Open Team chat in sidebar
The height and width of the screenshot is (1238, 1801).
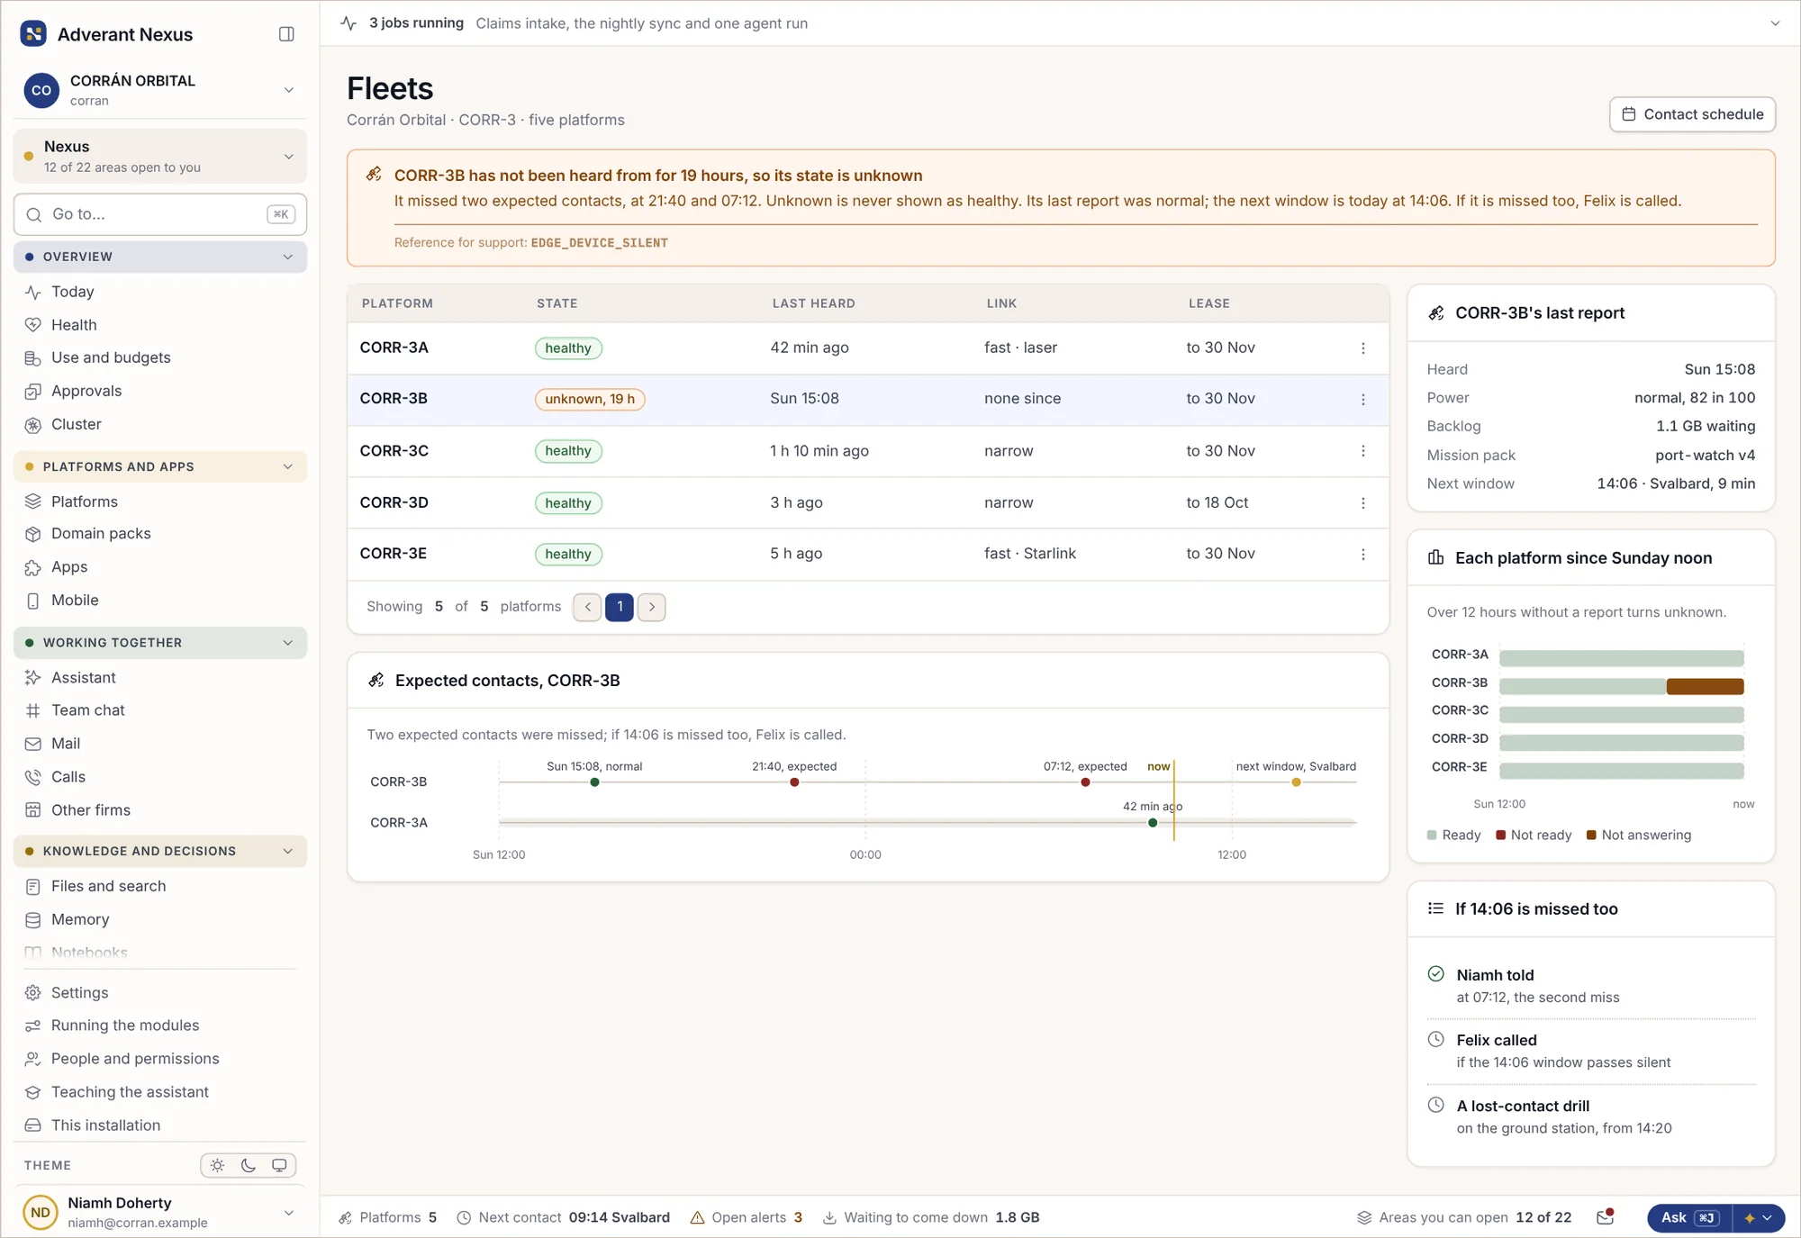point(160,710)
